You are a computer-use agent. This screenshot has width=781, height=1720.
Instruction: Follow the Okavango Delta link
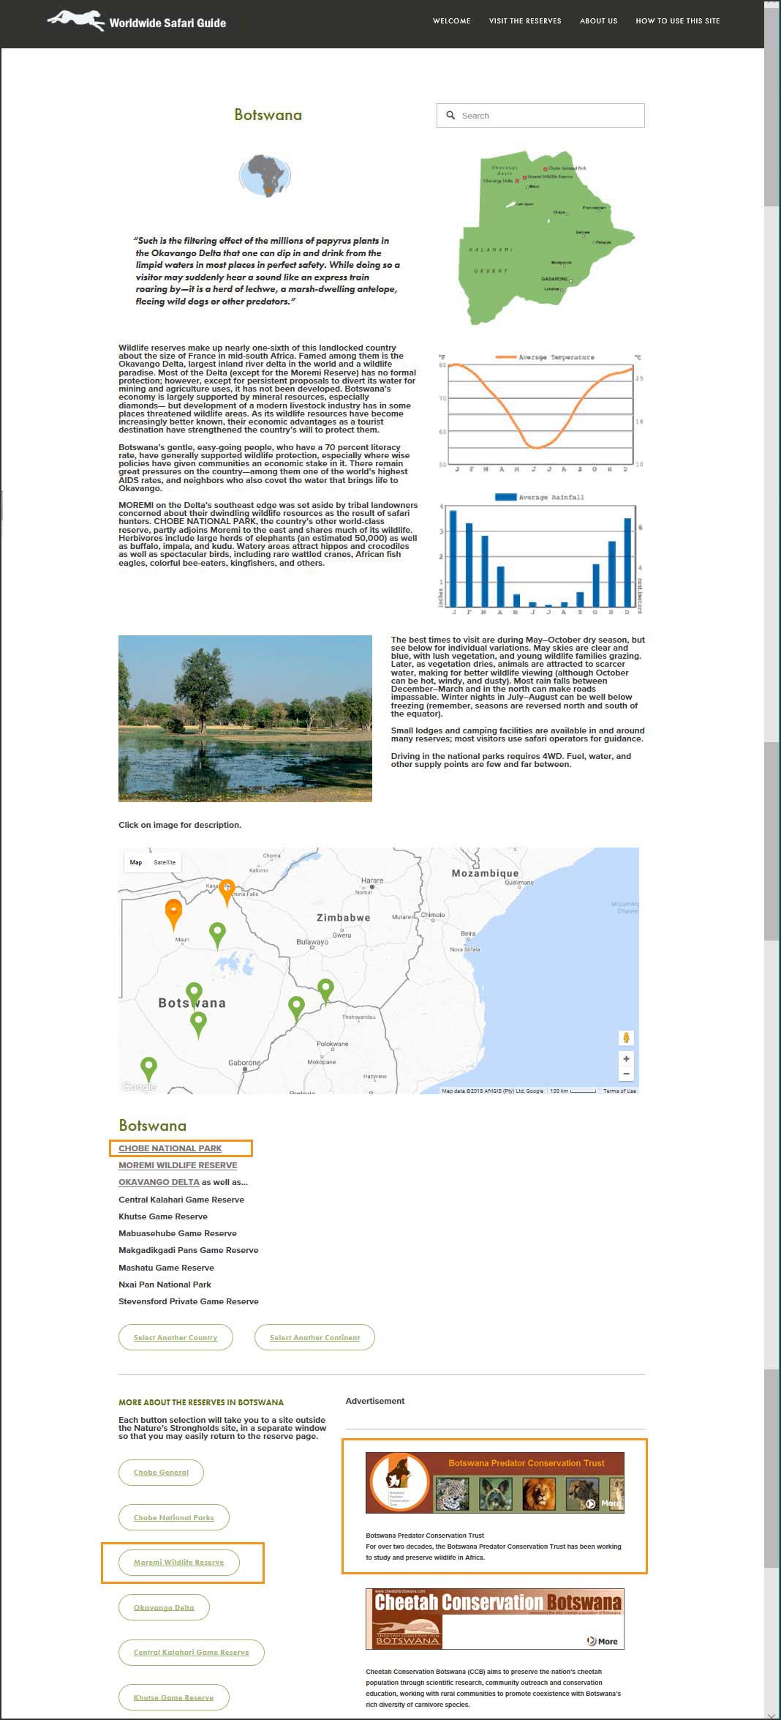tap(159, 1182)
